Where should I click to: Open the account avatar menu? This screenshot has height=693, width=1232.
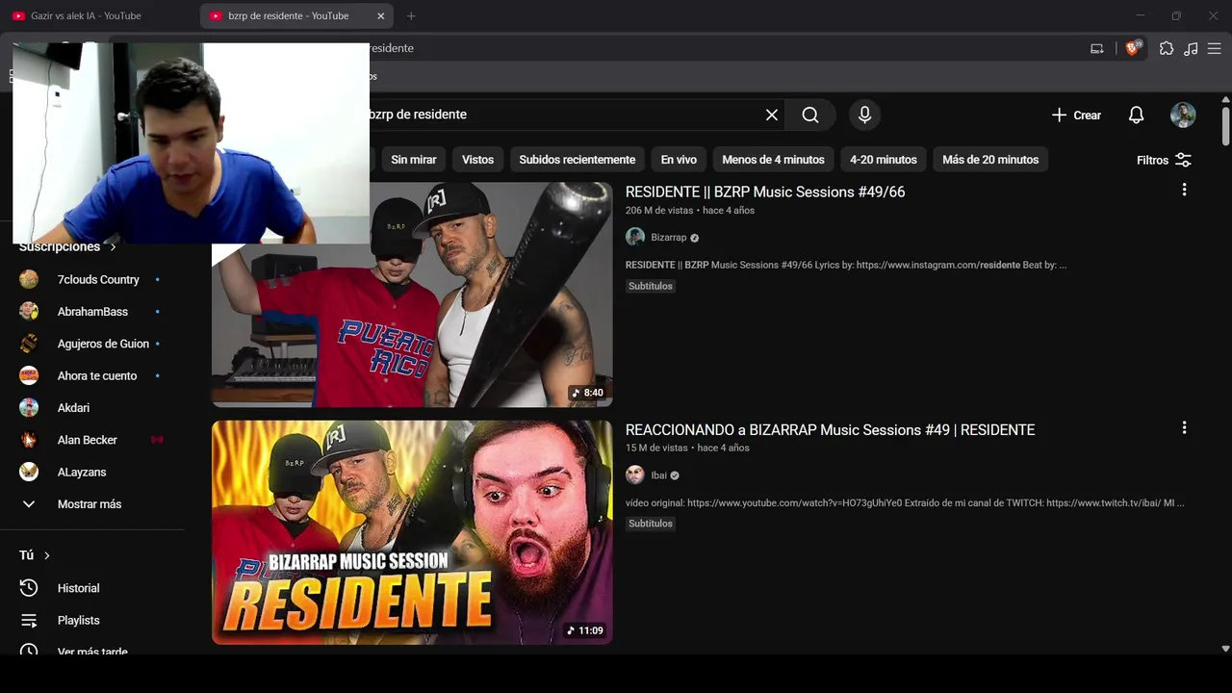tap(1183, 115)
